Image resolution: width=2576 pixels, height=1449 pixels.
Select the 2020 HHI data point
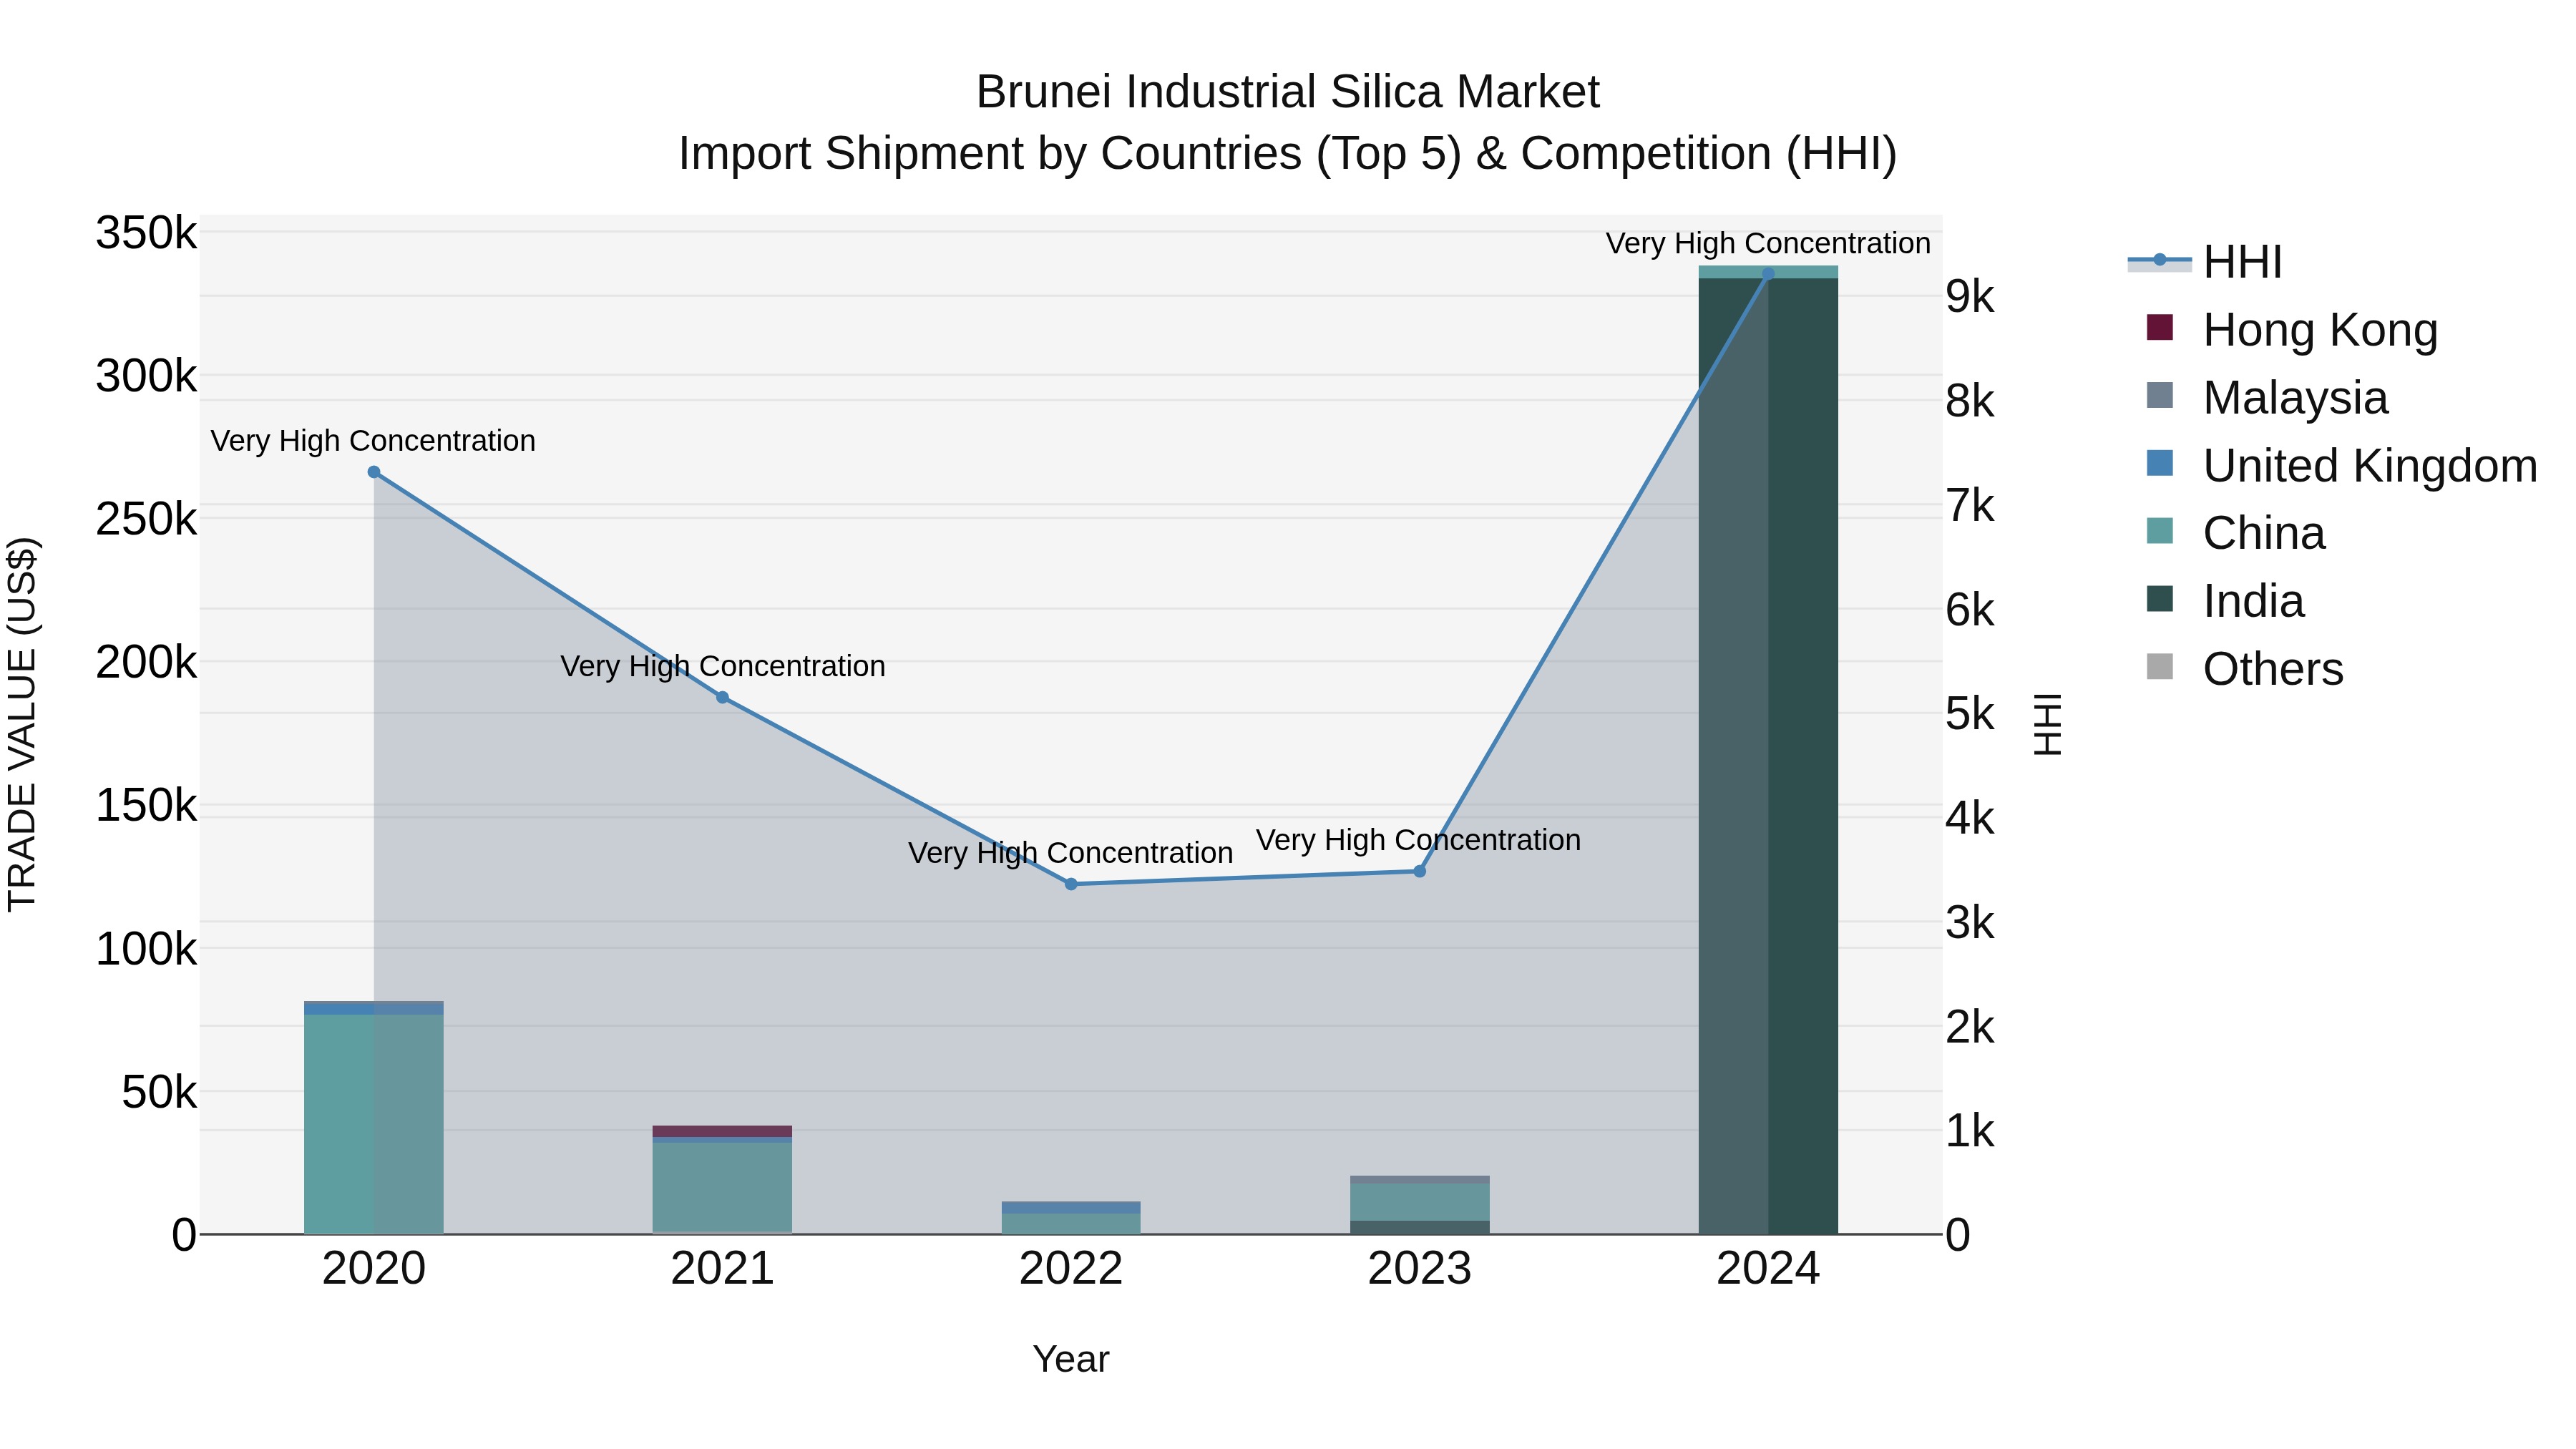[x=374, y=472]
